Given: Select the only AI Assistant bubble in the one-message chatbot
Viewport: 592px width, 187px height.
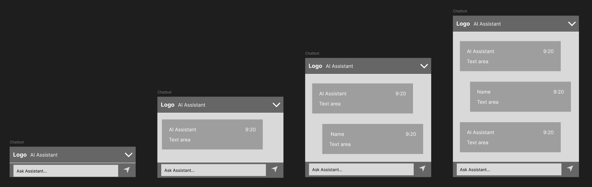Looking at the screenshot, I should tap(212, 134).
